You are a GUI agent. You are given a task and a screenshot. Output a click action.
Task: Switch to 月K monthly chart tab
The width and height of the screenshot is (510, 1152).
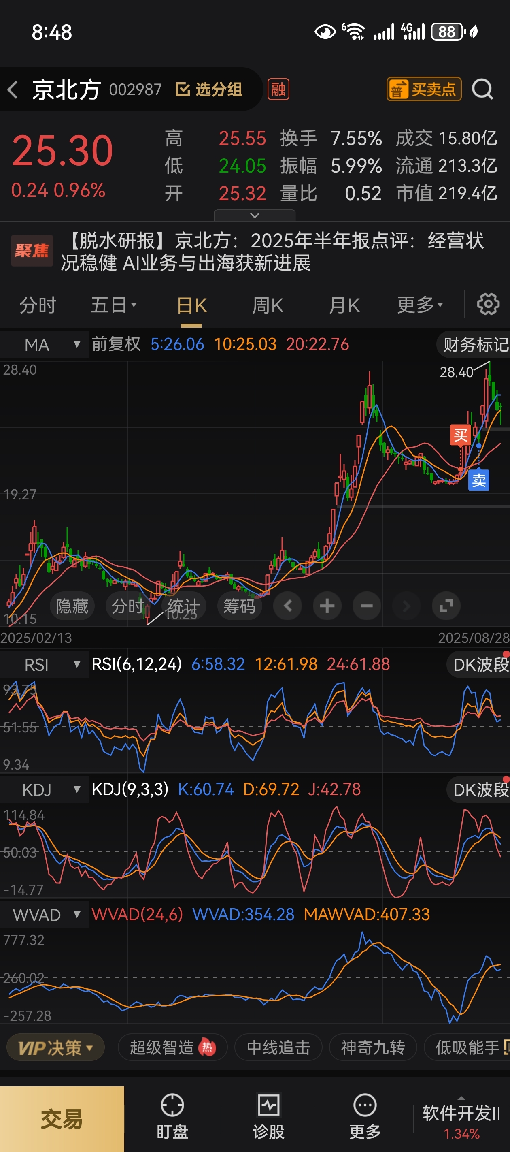click(344, 306)
